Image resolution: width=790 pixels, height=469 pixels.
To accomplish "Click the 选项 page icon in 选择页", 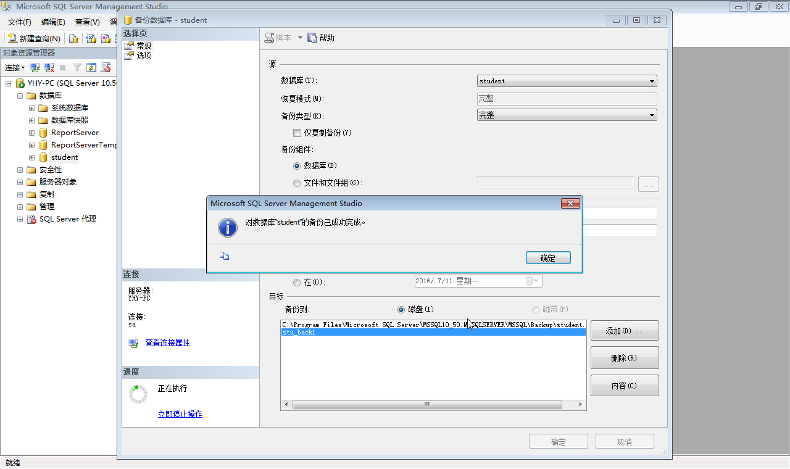I will coord(129,56).
